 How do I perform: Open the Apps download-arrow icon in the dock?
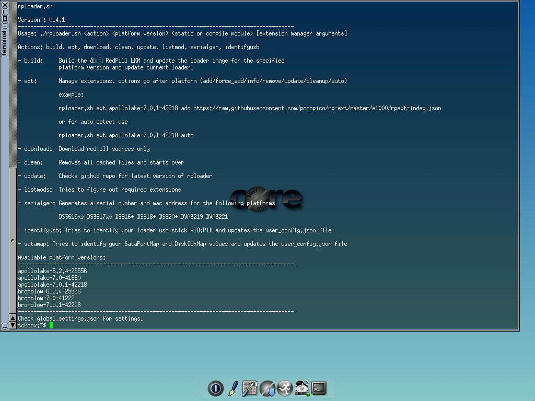[x=267, y=388]
